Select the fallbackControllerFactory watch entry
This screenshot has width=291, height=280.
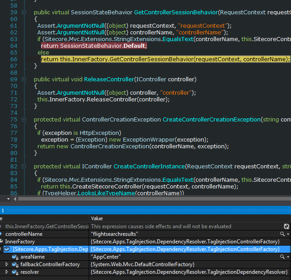point(50,264)
